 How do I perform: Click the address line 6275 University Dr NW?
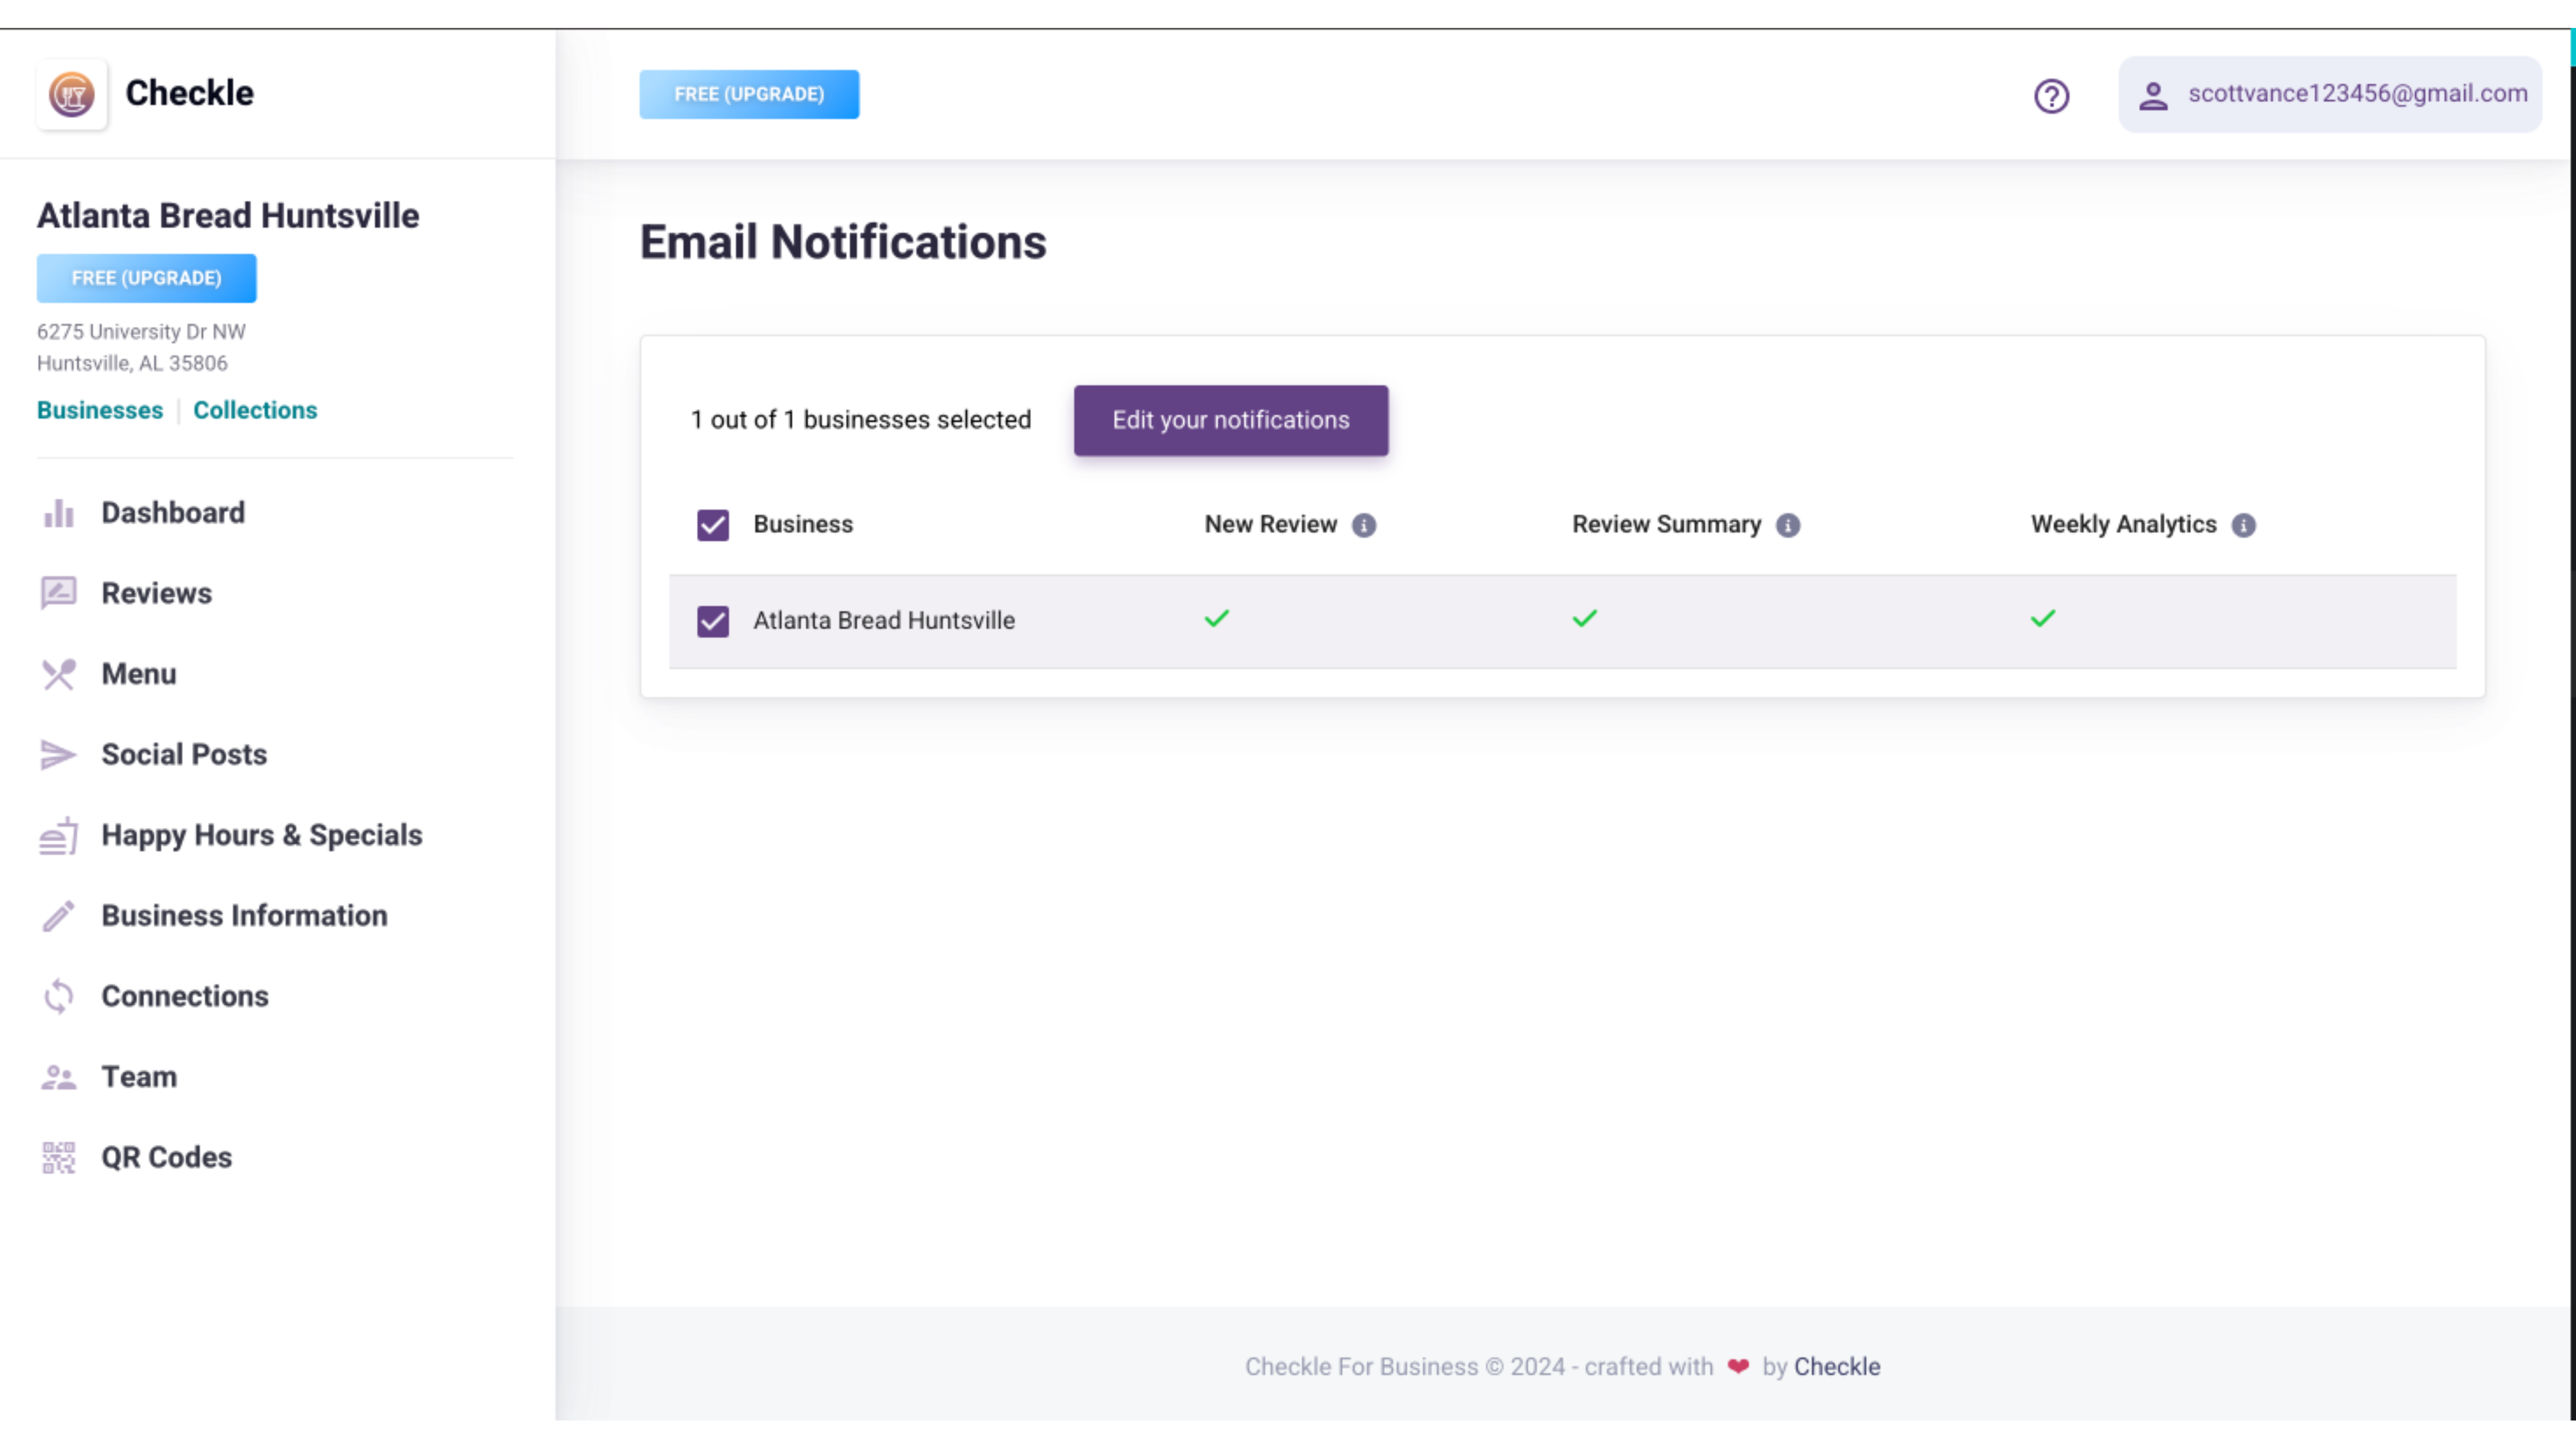141,332
